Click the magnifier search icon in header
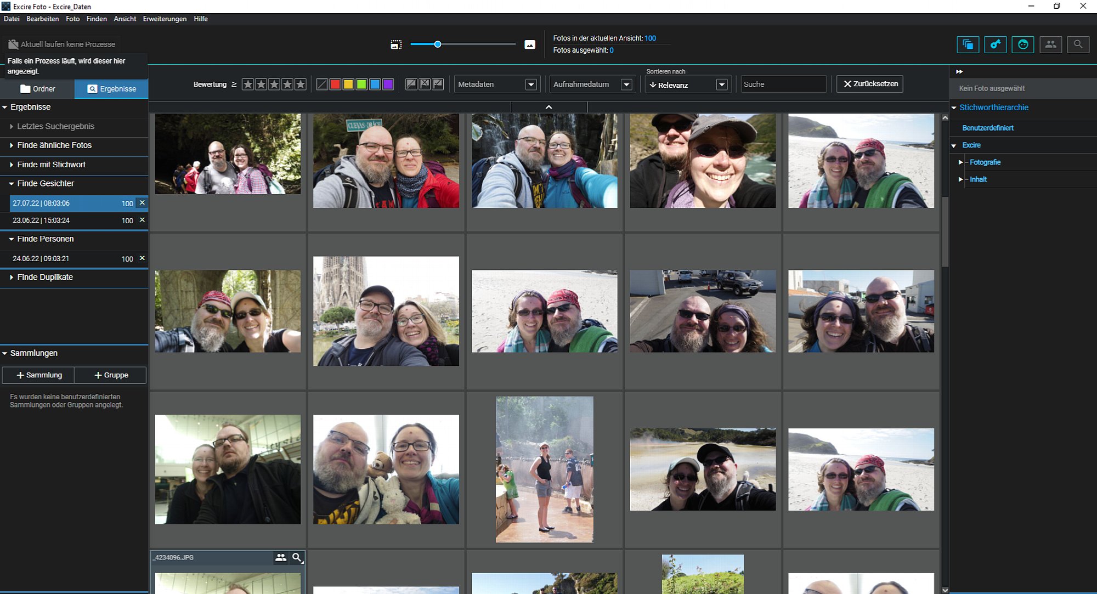1097x594 pixels. (x=1078, y=44)
